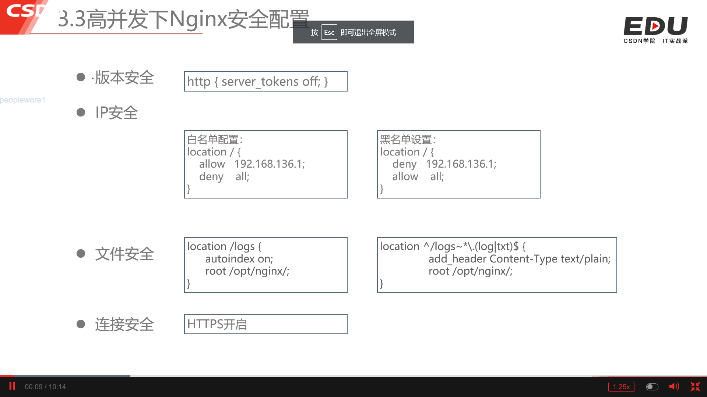707x397 pixels.
Task: Click the 连接安全 bullet heading
Action: tap(124, 324)
